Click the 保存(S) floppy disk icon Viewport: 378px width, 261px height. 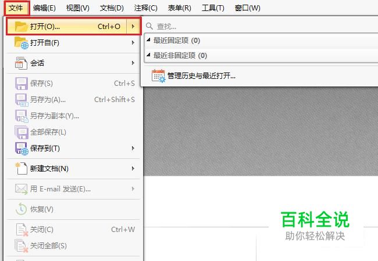pyautogui.click(x=22, y=84)
